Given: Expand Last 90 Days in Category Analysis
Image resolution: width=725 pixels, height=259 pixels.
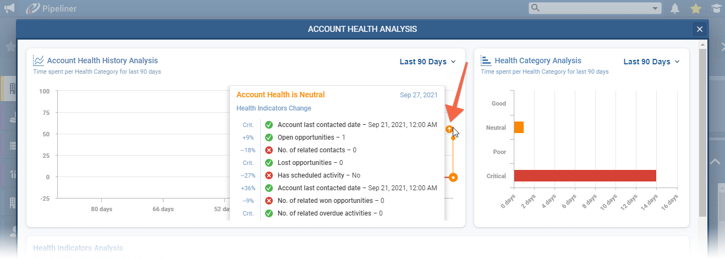Looking at the screenshot, I should click(651, 62).
